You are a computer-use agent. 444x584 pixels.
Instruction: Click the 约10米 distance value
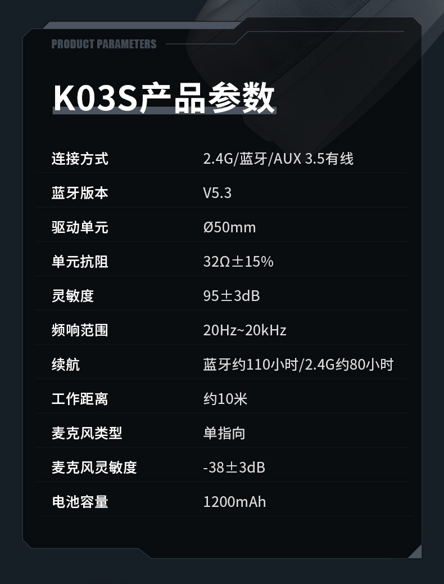coord(225,399)
